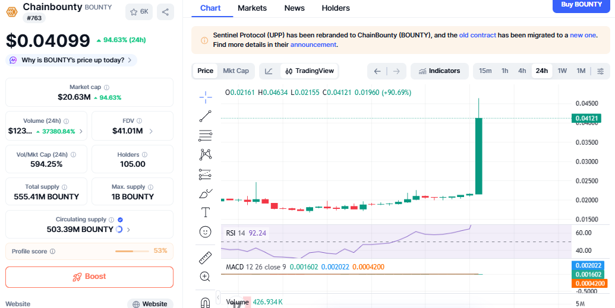Set chart interval to 1W

tap(562, 71)
